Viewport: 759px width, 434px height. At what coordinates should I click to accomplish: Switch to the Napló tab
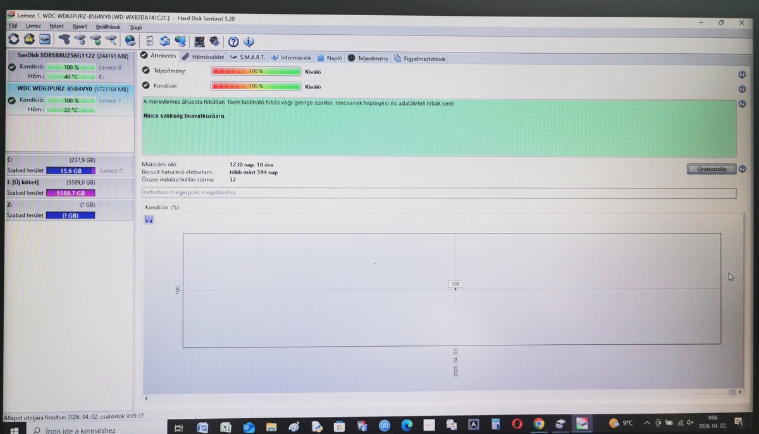(x=330, y=58)
